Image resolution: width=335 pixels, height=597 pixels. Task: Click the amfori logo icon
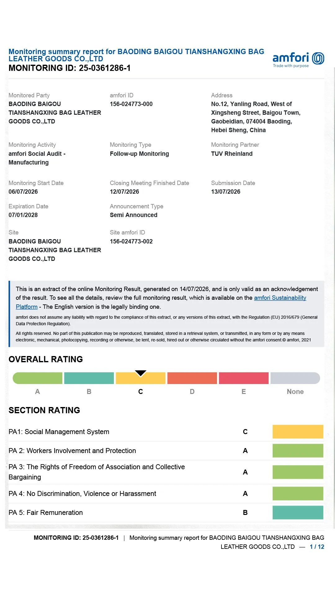pos(318,58)
